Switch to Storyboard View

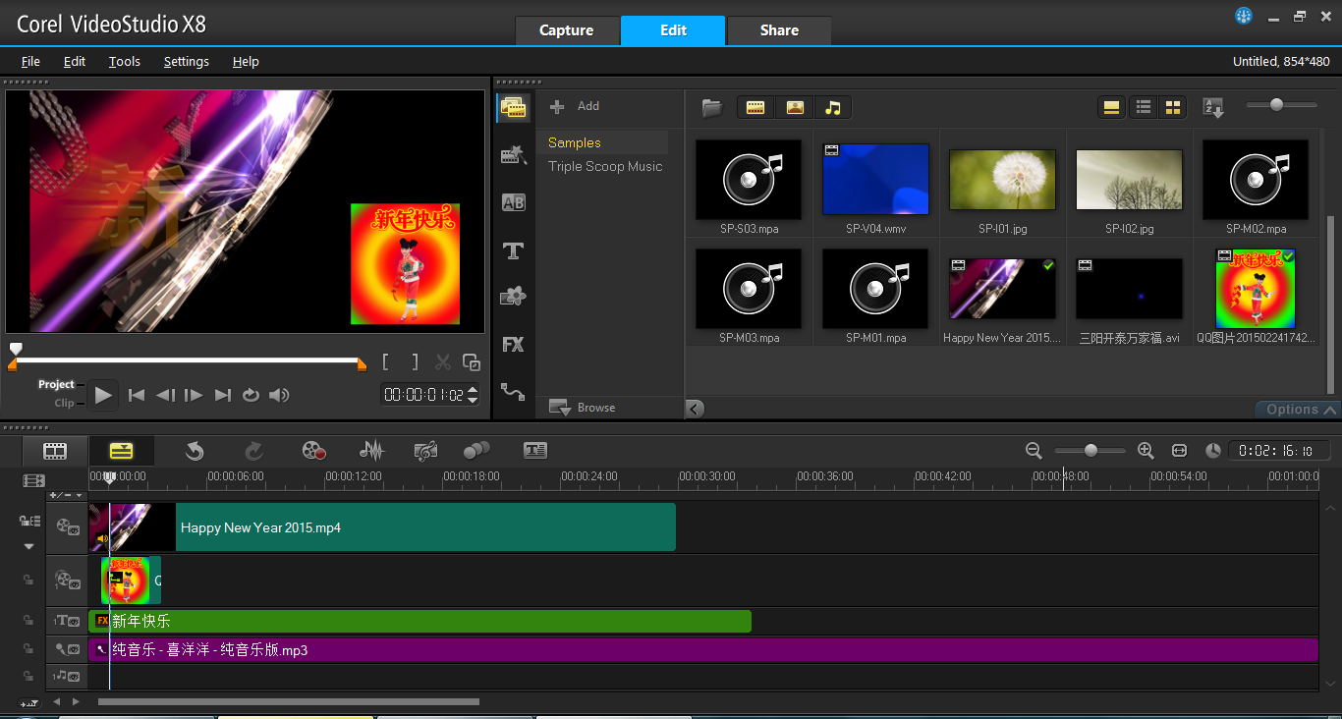(x=56, y=451)
